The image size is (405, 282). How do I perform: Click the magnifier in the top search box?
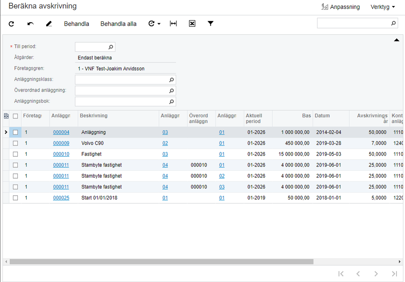pyautogui.click(x=393, y=23)
